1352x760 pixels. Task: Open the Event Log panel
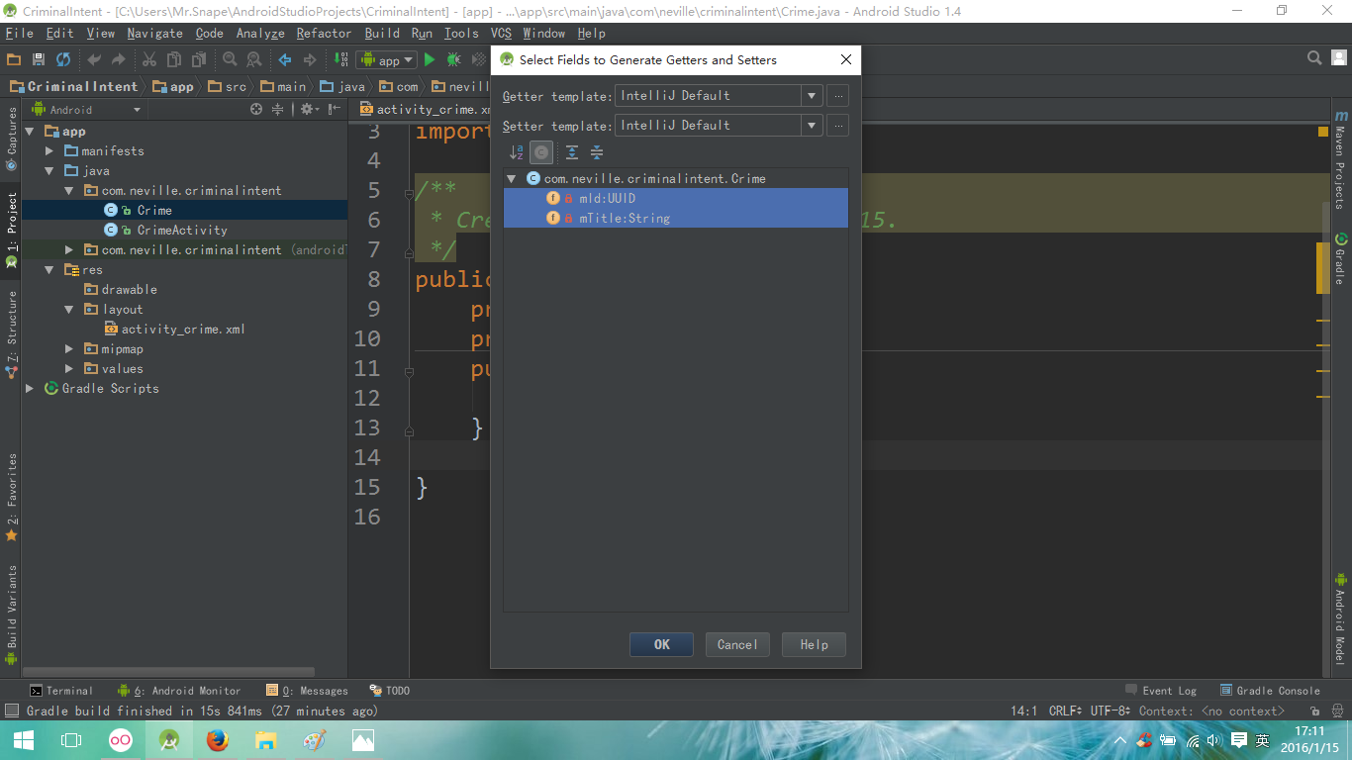[1161, 691]
